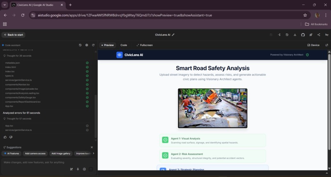Click the dimmed save icon in the top toolbar
The width and height of the screenshot is (331, 177).
(x=271, y=35)
